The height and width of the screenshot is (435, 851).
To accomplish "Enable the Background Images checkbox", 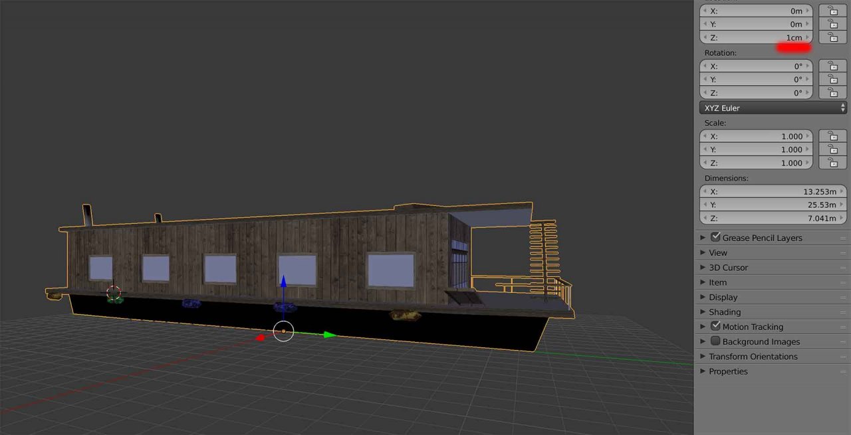I will click(x=715, y=341).
